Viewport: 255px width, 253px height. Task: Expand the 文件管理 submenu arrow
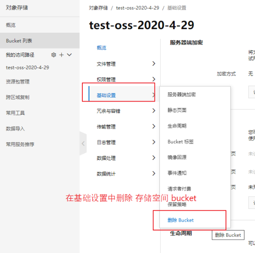pyautogui.click(x=154, y=64)
